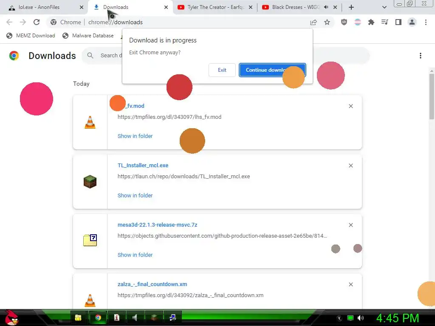The height and width of the screenshot is (326, 435).
Task: Click the VLC cone icon for lhs_fv.mod
Action: pyautogui.click(x=90, y=122)
